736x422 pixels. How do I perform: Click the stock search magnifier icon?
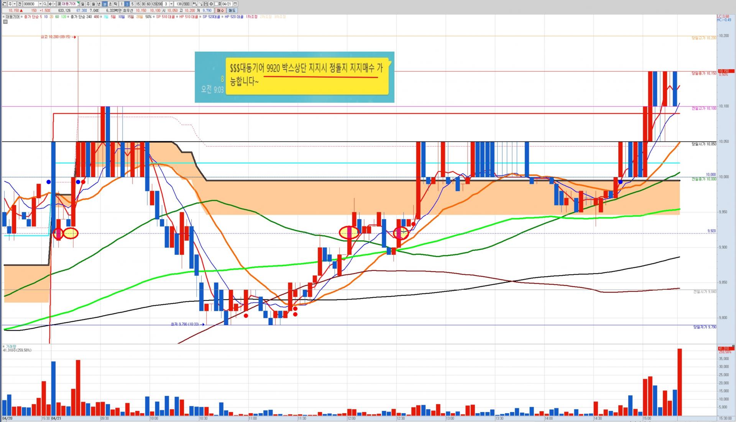[x=45, y=4]
